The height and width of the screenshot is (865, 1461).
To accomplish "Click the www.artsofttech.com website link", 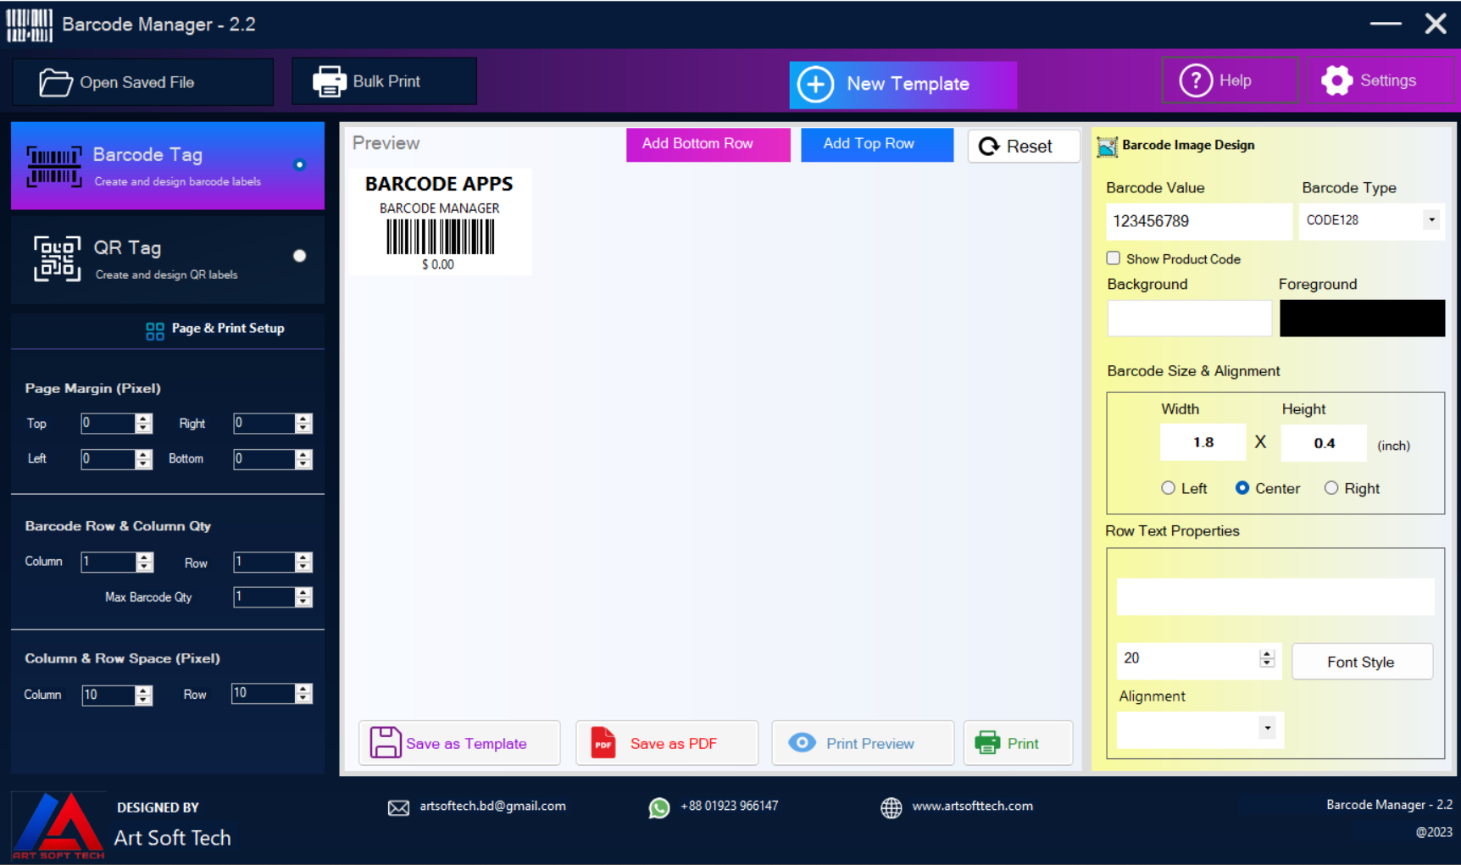I will [x=972, y=807].
